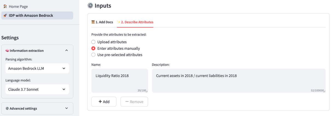Click the Name field with Liquidity Ratio 2018
Screen dimensions: 331x116
pos(119,80)
